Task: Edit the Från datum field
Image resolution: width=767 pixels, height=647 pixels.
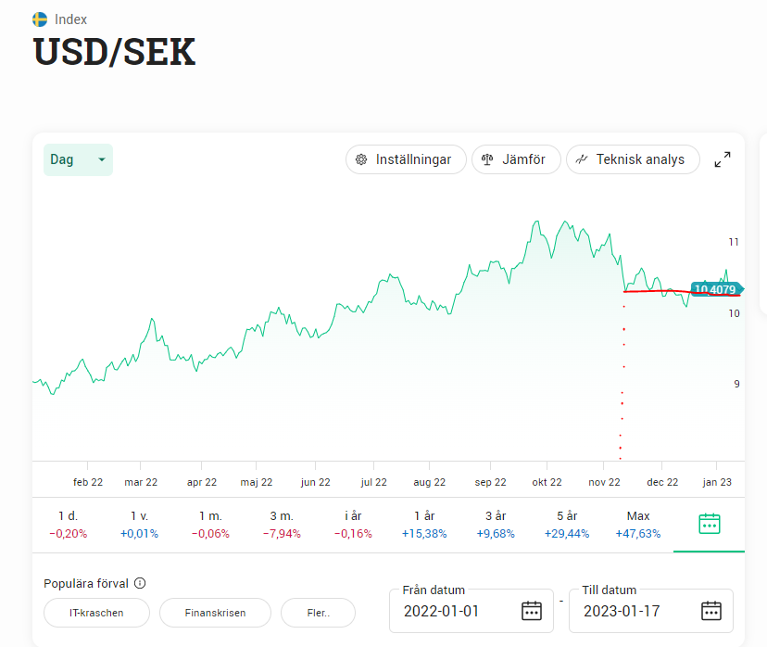Action: [x=454, y=611]
